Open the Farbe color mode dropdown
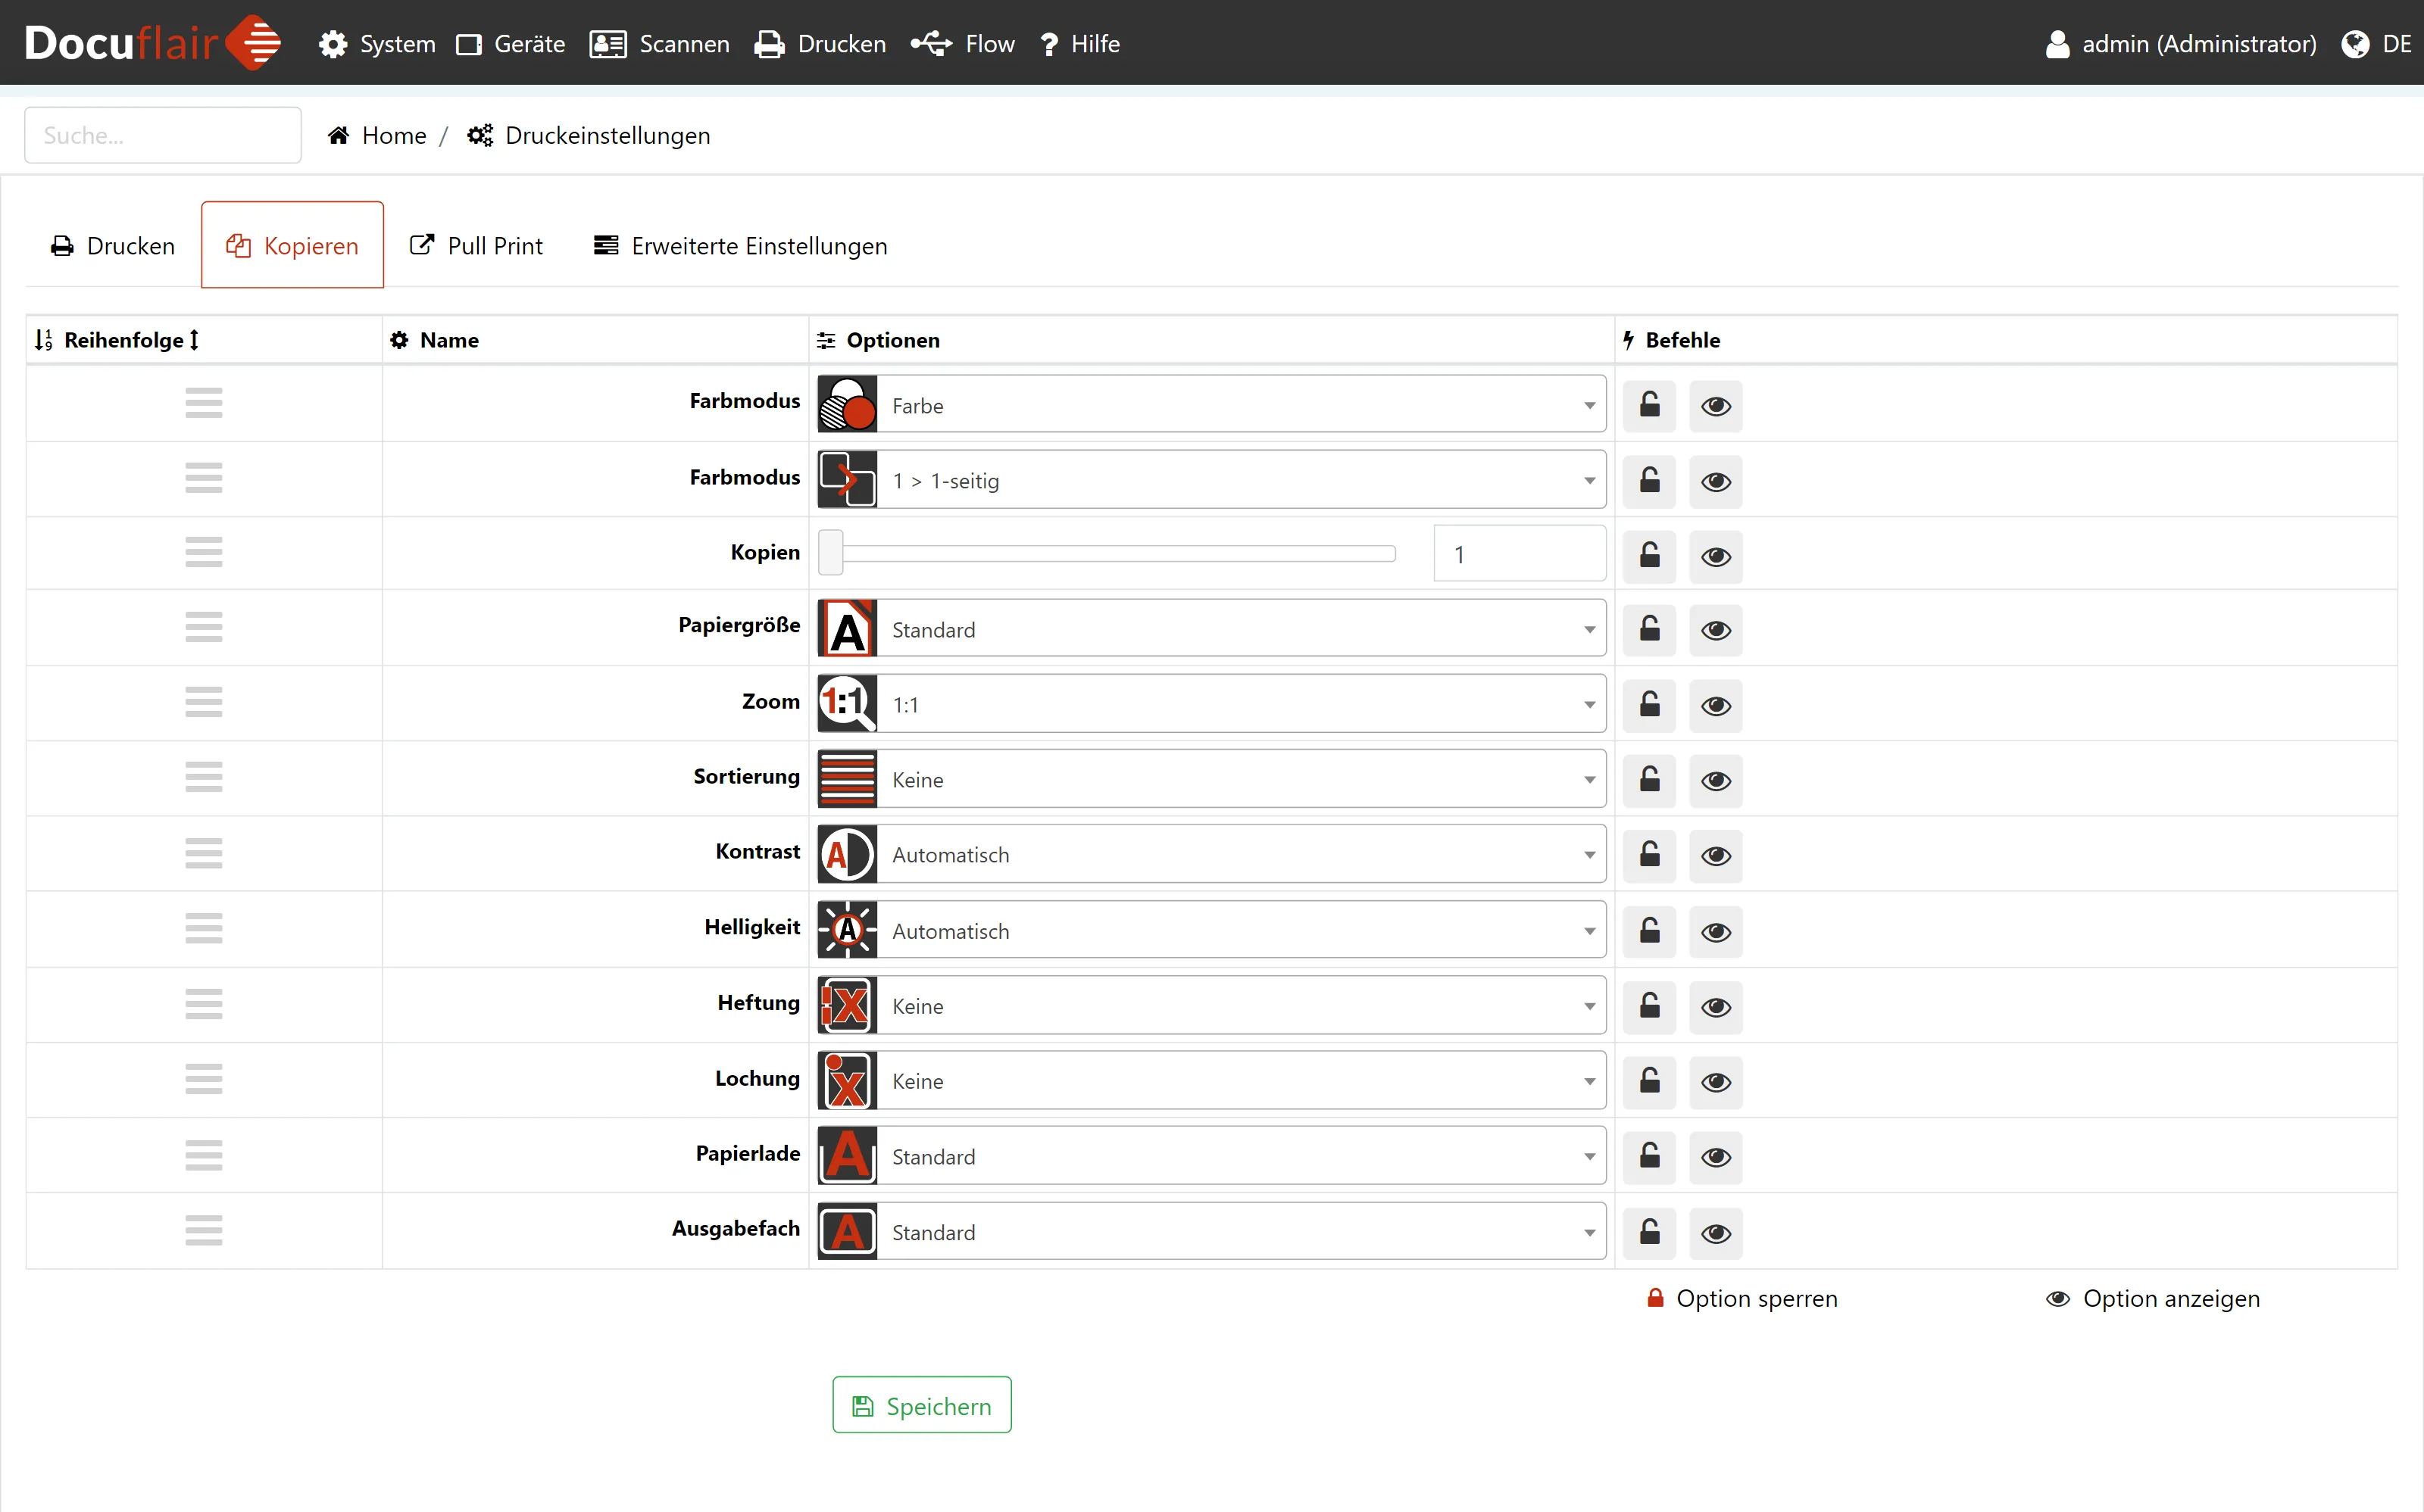The width and height of the screenshot is (2424, 1512). (1241, 405)
